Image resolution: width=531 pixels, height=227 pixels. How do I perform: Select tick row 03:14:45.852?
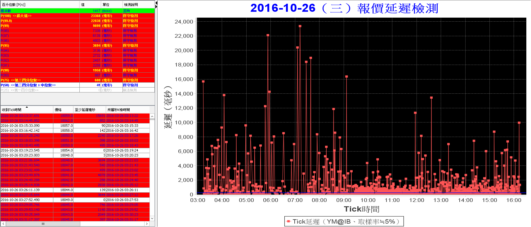point(75,121)
